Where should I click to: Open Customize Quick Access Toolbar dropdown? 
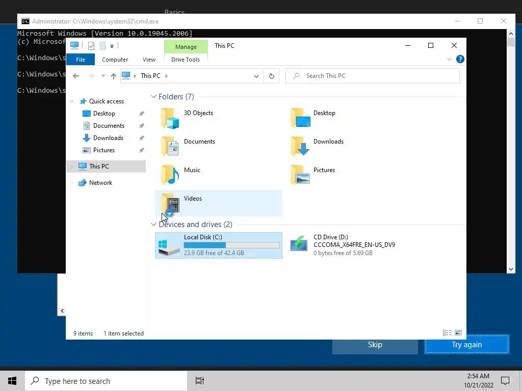tap(112, 46)
